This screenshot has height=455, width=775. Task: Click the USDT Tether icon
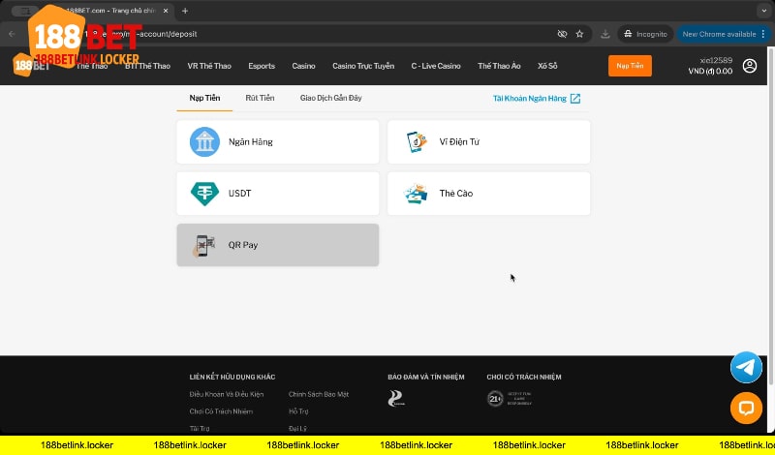204,194
